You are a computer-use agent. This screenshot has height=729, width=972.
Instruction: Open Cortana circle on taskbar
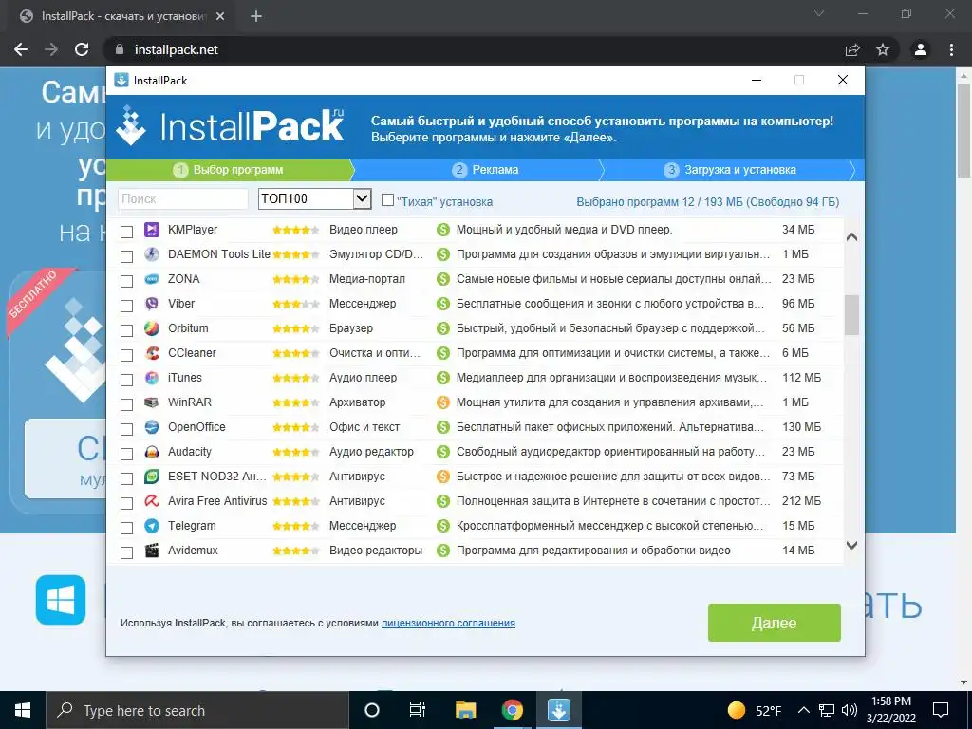(x=372, y=710)
